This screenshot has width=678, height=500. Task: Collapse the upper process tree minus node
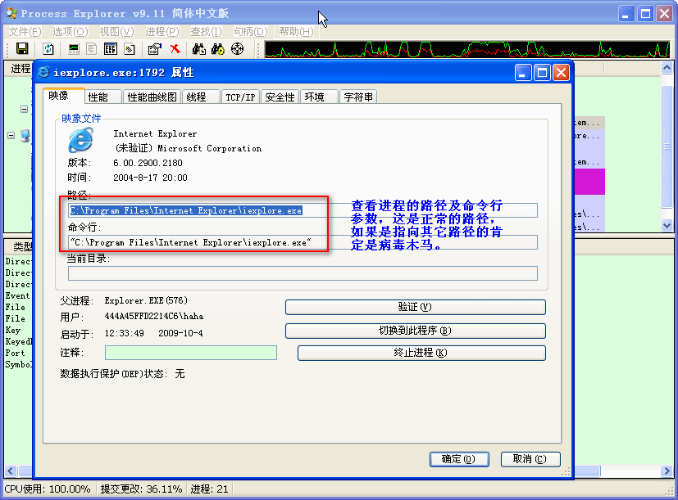pos(25,109)
